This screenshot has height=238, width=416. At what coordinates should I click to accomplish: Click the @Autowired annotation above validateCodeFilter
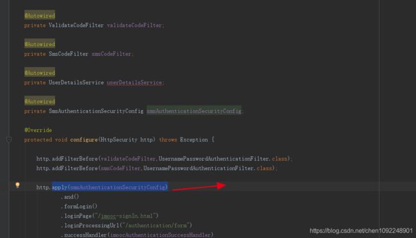click(x=40, y=15)
